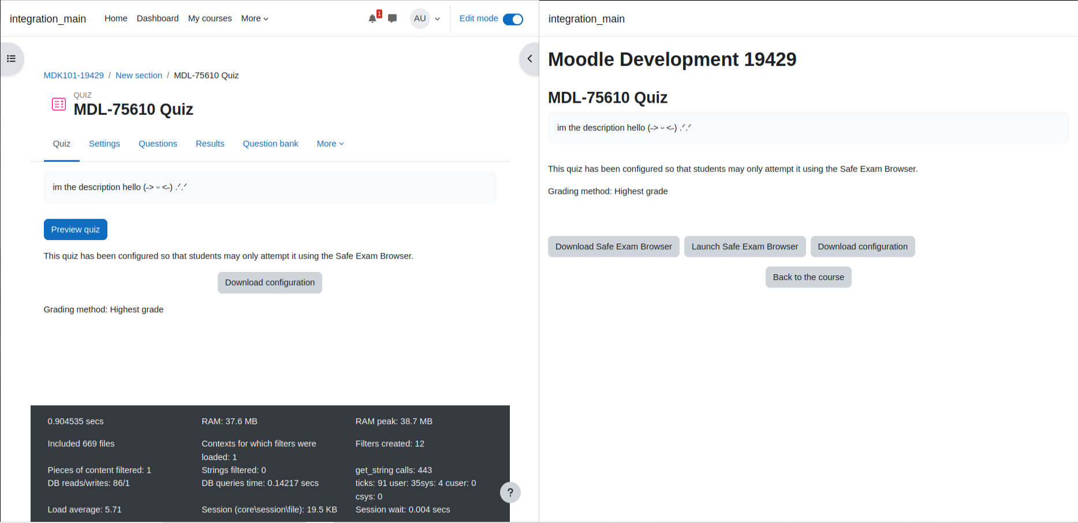1078x523 pixels.
Task: Click Grading method text in left window
Action: [x=103, y=310]
